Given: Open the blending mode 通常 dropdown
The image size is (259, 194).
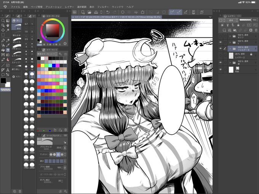Looking at the screenshot, I should (x=232, y=20).
